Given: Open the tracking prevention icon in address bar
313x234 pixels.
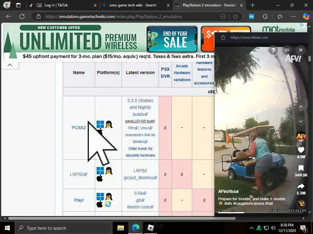Looking at the screenshot, I should [223, 16].
